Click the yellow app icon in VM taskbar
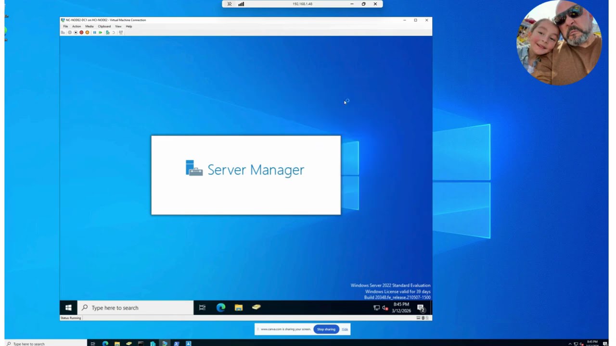 click(x=257, y=308)
